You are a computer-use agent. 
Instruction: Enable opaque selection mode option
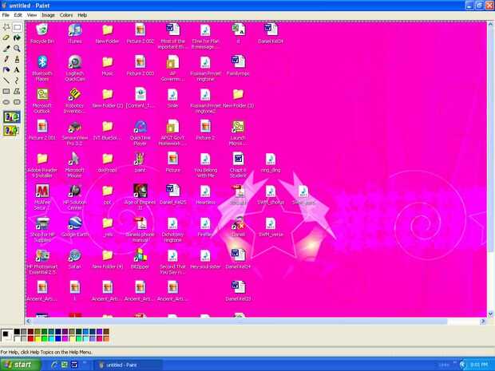[x=12, y=116]
